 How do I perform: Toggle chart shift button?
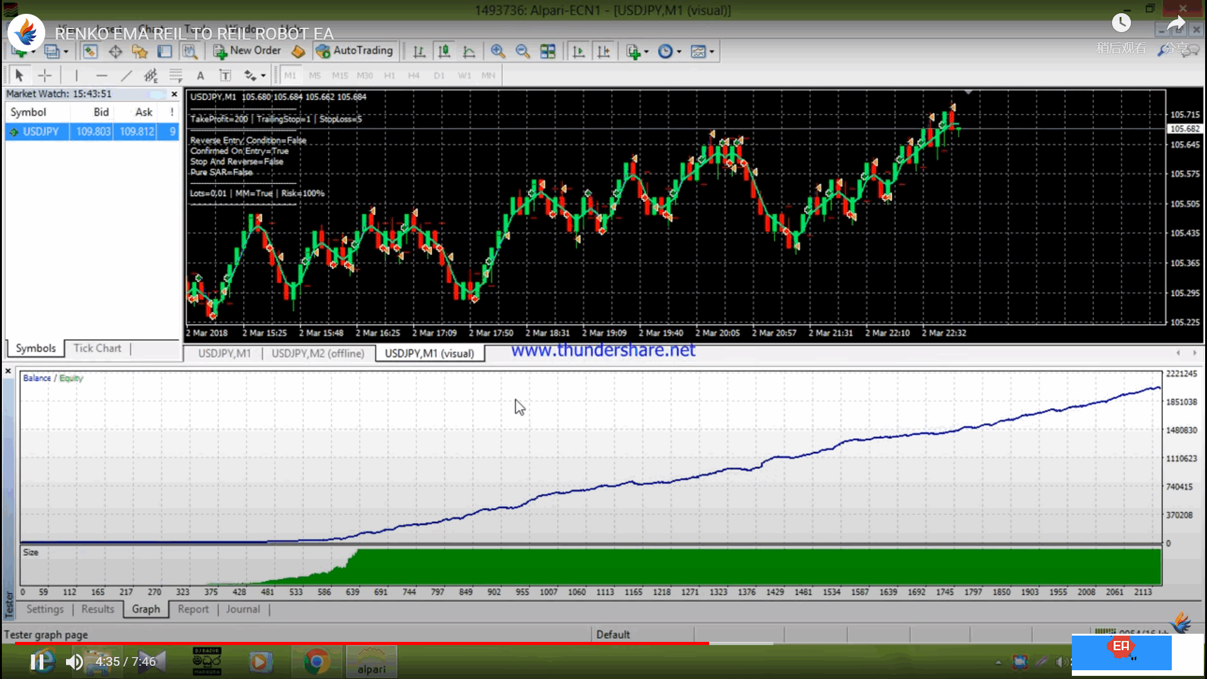[x=603, y=52]
